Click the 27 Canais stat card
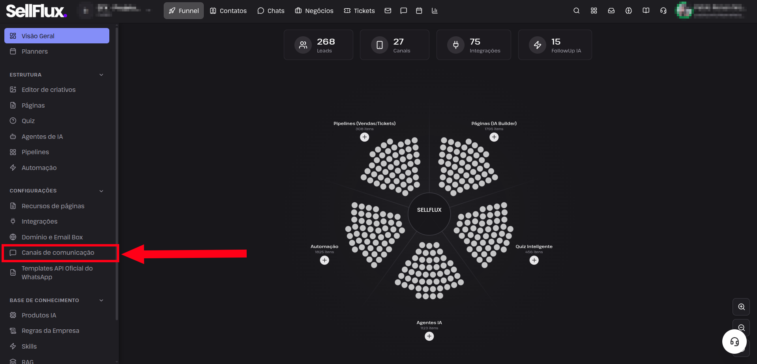This screenshot has height=364, width=757. coord(394,45)
